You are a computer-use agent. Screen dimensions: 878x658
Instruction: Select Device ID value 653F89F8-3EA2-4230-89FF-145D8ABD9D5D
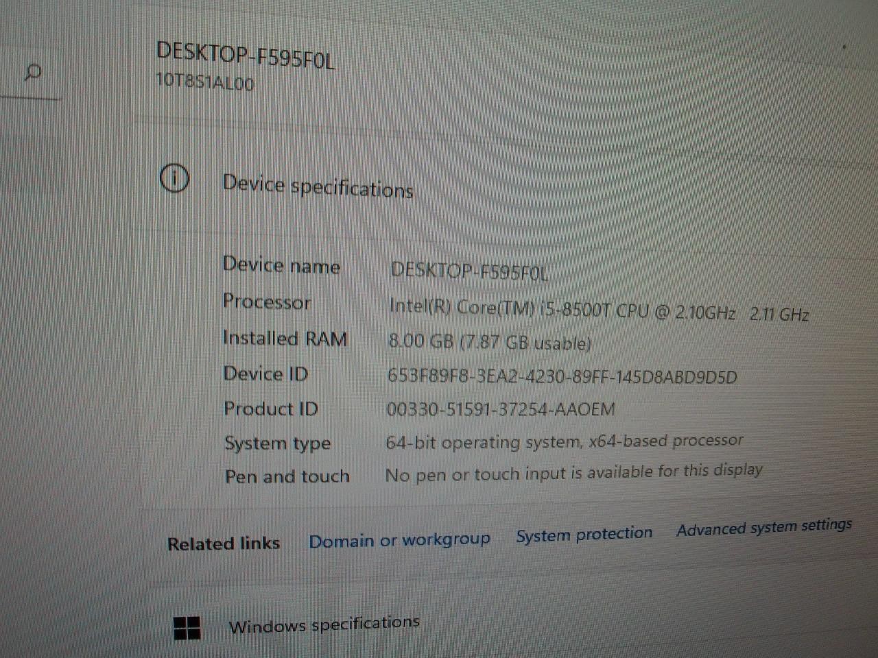pos(562,376)
